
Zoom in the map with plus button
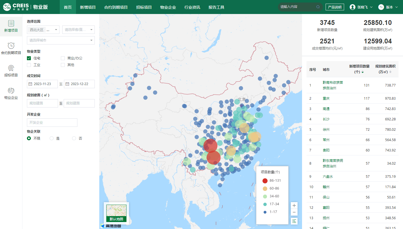pyautogui.click(x=294, y=205)
